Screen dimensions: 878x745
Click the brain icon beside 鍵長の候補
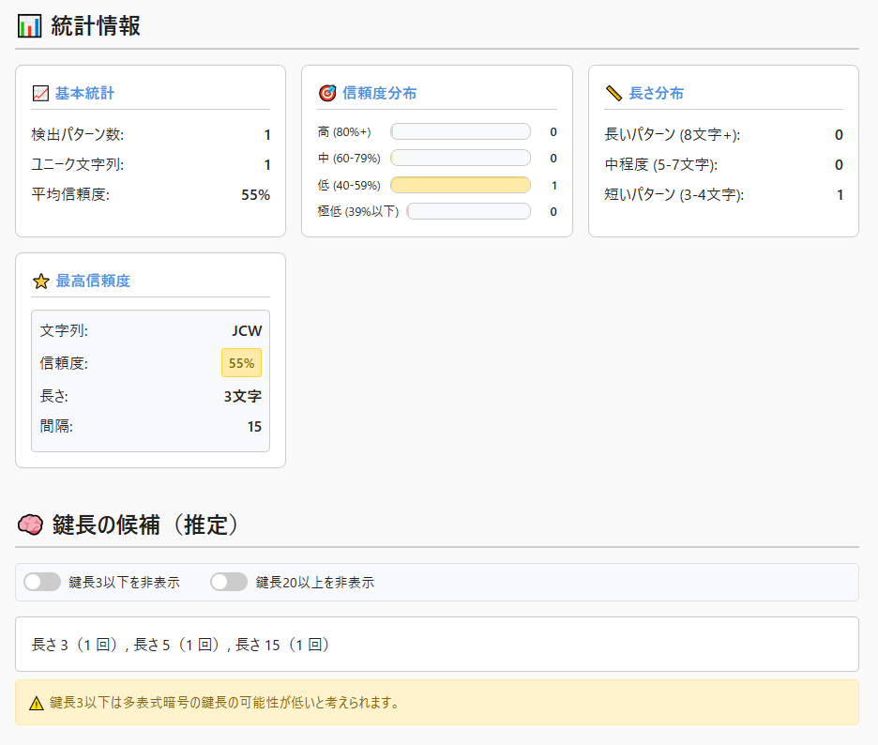click(30, 525)
